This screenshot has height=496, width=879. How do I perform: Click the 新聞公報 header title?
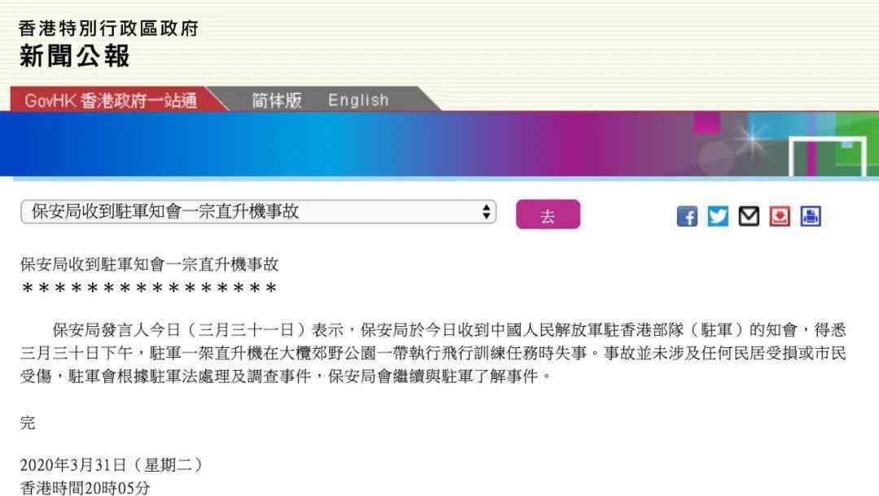[75, 56]
